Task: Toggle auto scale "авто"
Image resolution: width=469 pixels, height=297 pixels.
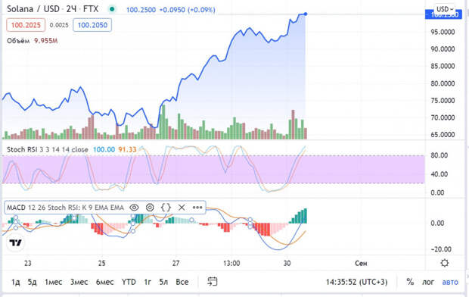Action: (x=450, y=282)
